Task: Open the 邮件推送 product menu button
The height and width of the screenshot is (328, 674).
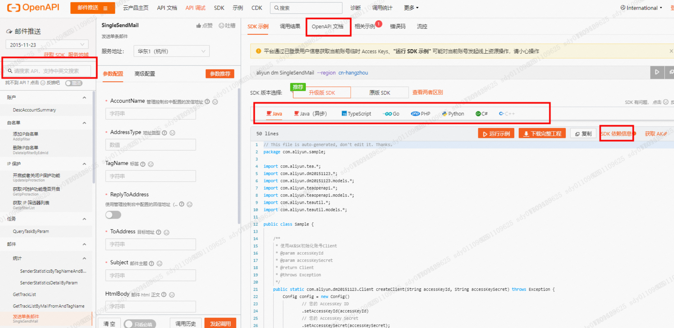Action: coord(92,8)
